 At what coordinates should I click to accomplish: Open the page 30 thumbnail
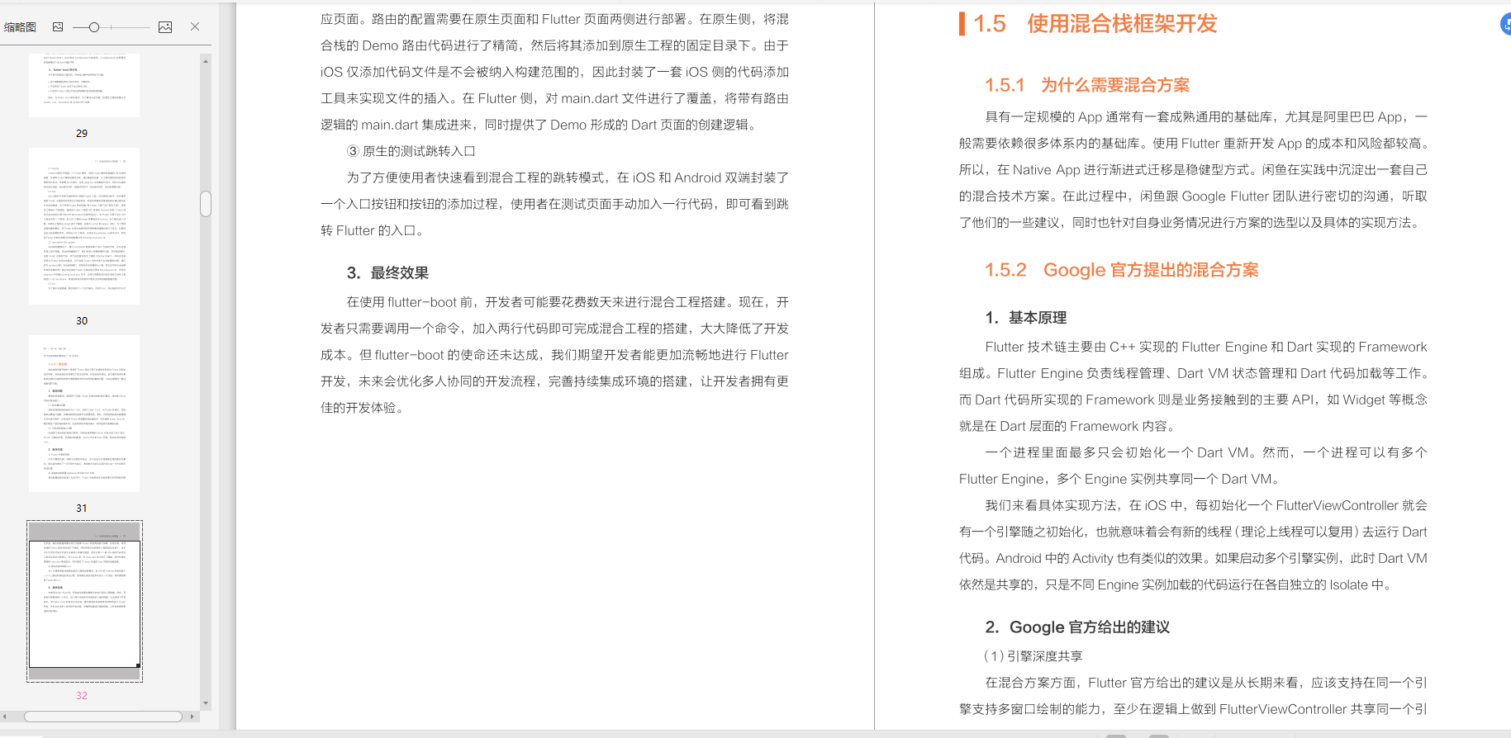pos(84,226)
